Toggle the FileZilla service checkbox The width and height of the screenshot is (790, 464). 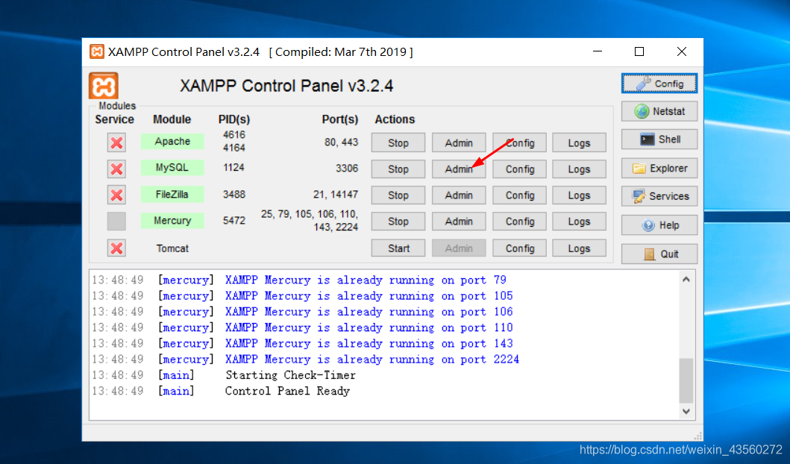116,195
